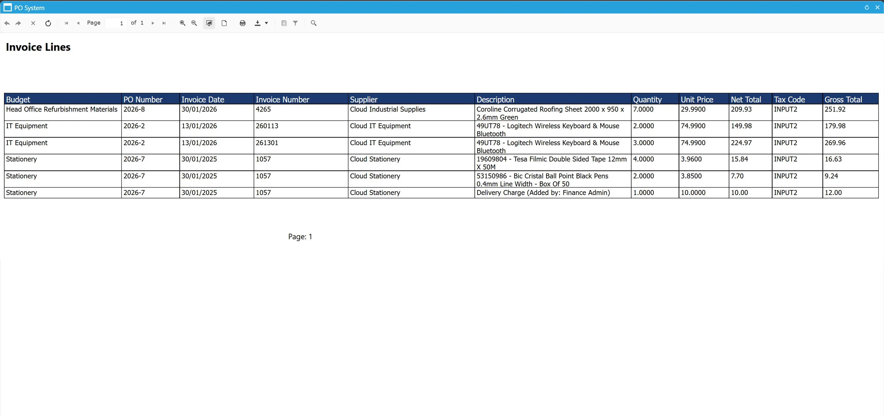Click the Stop rendering X icon
Viewport: 884px width, 417px height.
[x=33, y=23]
